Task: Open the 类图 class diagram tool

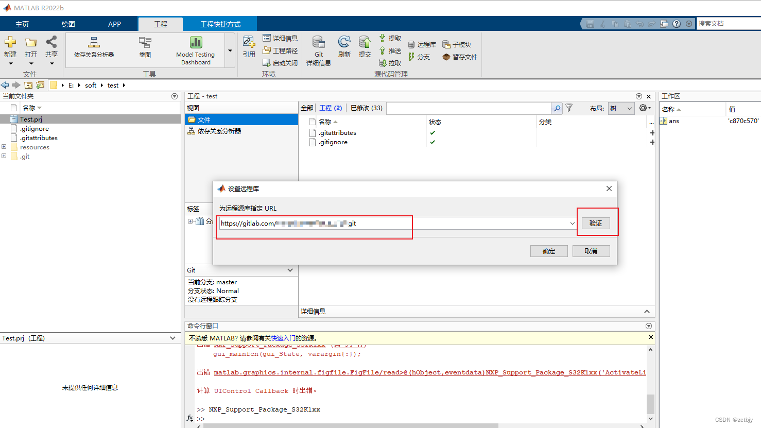Action: point(145,47)
